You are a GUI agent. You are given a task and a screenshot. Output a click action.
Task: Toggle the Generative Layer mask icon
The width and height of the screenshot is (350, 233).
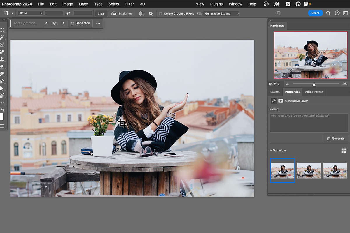click(x=280, y=100)
